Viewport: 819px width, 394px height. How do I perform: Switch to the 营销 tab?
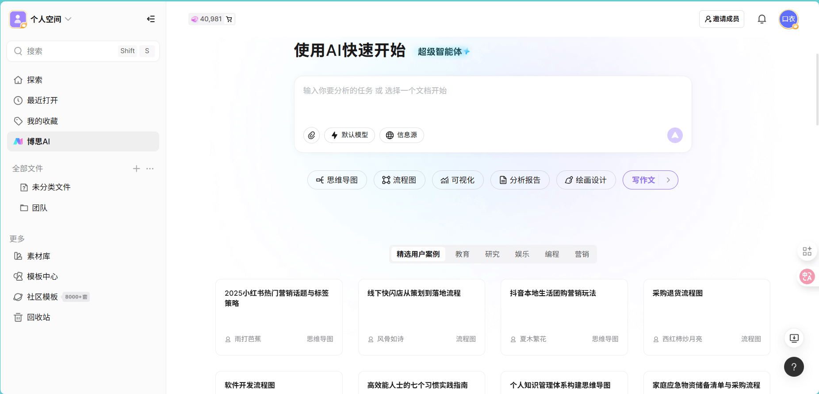[582, 254]
